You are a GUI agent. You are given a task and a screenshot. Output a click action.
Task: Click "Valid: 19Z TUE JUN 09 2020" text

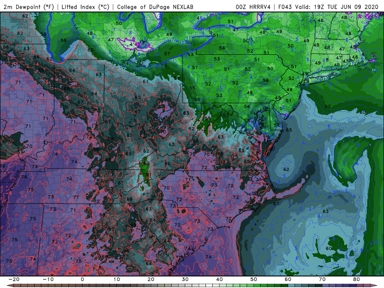click(x=337, y=7)
